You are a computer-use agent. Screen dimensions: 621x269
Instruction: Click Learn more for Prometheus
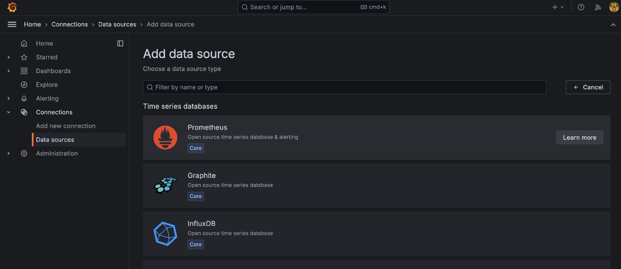580,138
